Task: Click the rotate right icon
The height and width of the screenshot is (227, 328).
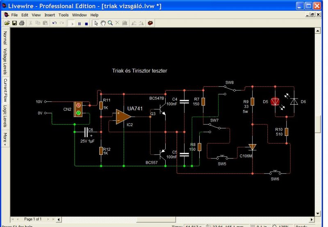Action: pyautogui.click(x=141, y=23)
